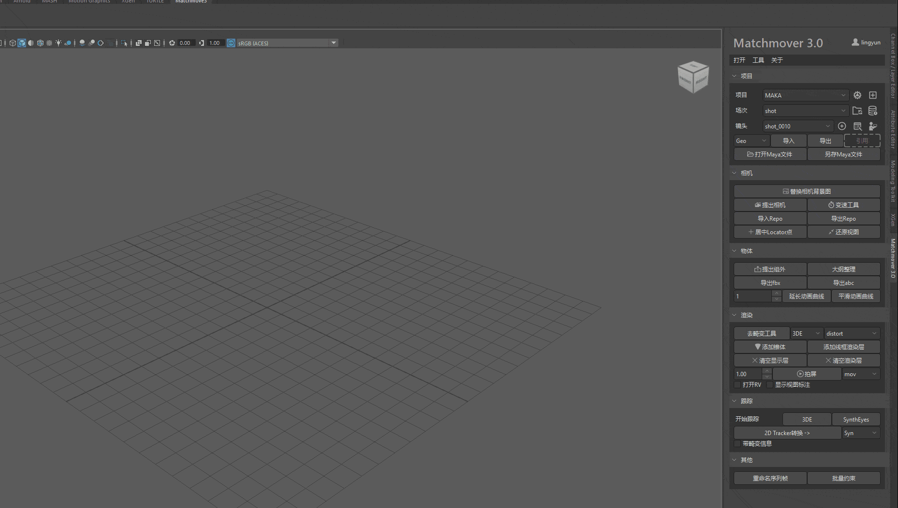Click the database icon in the 场次 row
Screen dimensions: 898x508
point(873,111)
